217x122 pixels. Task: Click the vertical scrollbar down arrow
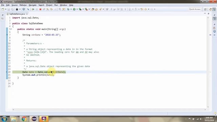[208, 107]
